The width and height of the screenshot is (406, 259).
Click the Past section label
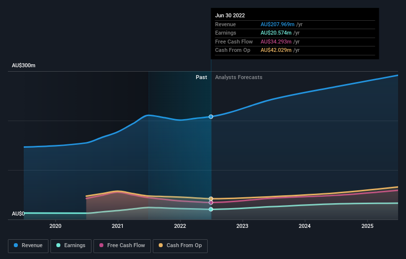[201, 77]
